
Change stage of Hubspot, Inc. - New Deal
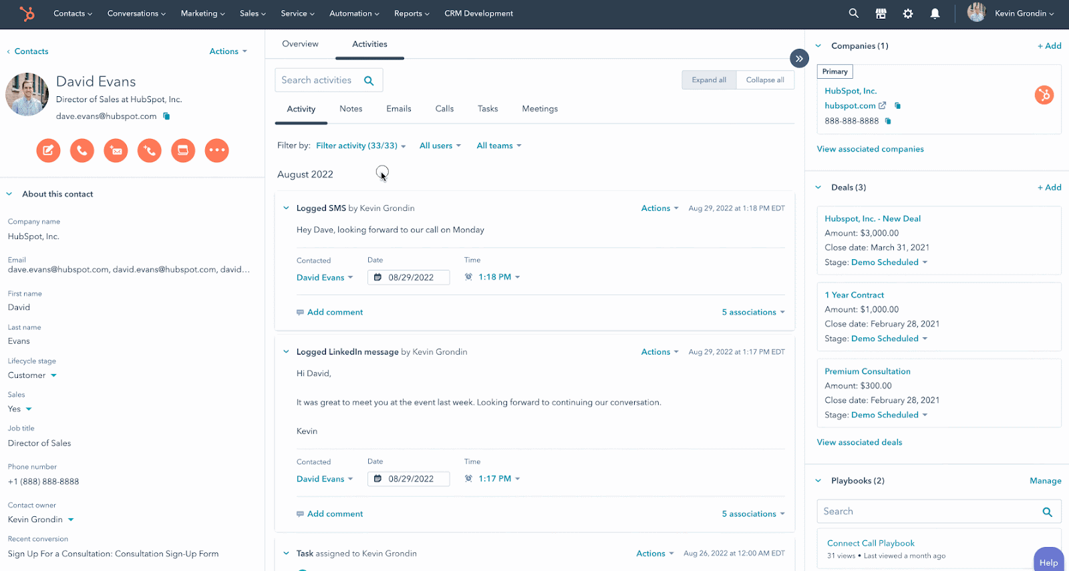pyautogui.click(x=889, y=262)
